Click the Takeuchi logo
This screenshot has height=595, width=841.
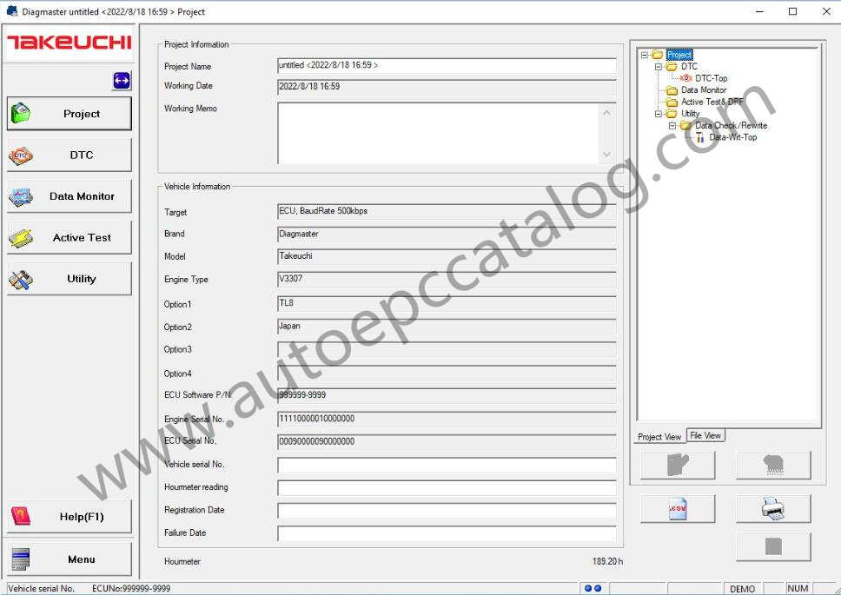click(x=70, y=43)
